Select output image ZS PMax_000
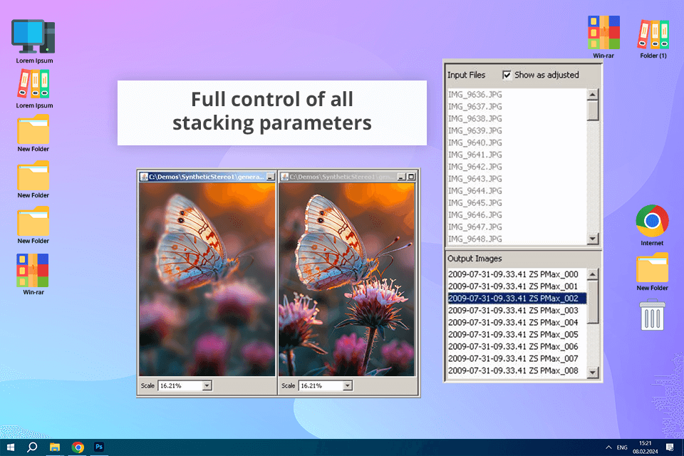Screen dimensions: 684x456 click(517, 274)
